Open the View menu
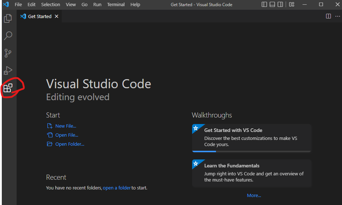 [x=71, y=4]
